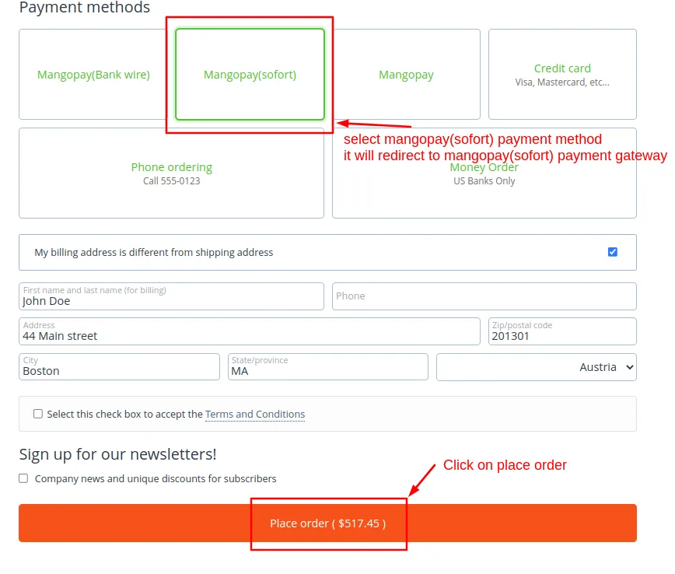Select Mangopay(Bank wire) payment method
The height and width of the screenshot is (574, 675).
(x=93, y=75)
